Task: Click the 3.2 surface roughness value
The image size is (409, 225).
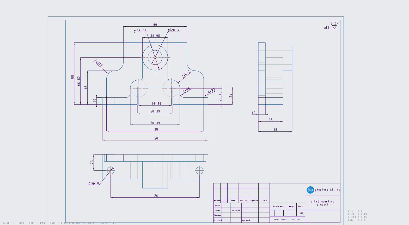Action: [333, 23]
